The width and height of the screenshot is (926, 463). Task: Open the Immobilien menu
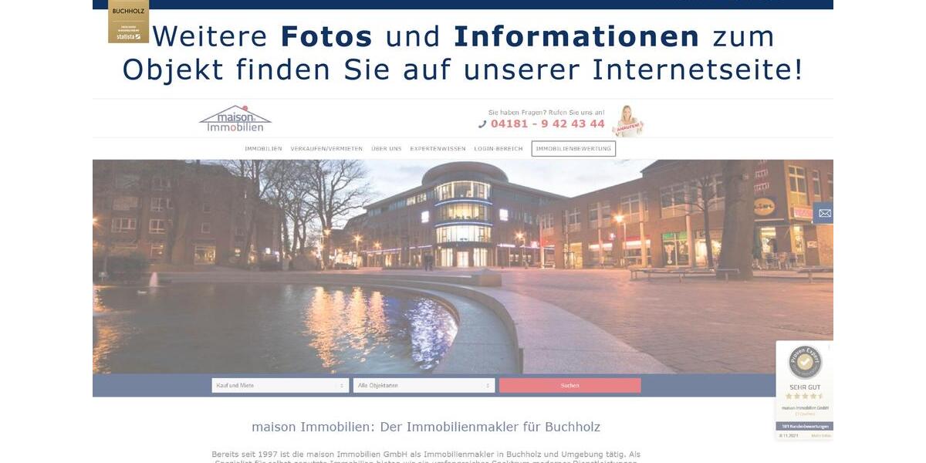tap(263, 149)
